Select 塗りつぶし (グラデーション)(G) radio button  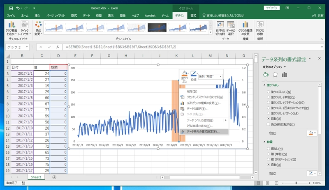coord(269,103)
